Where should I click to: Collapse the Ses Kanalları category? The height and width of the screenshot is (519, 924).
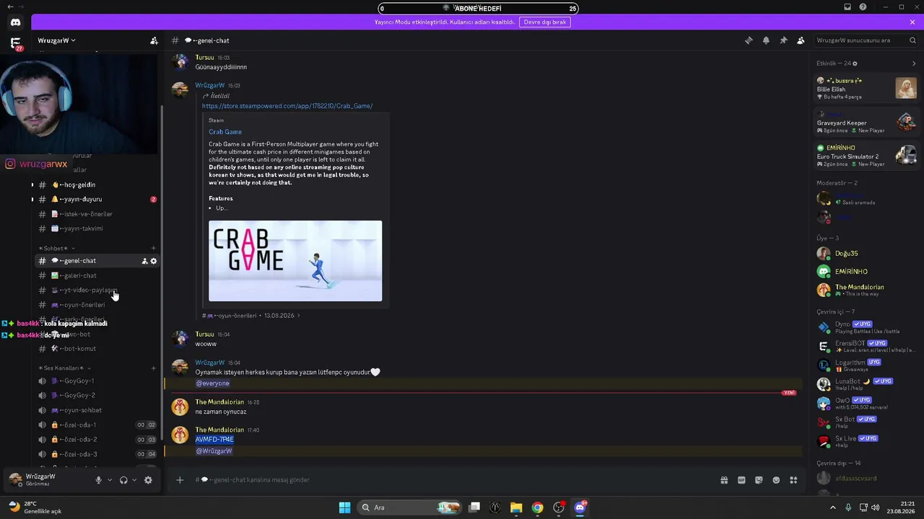(65, 368)
